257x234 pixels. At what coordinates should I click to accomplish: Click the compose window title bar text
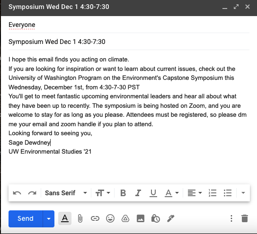(x=59, y=7)
